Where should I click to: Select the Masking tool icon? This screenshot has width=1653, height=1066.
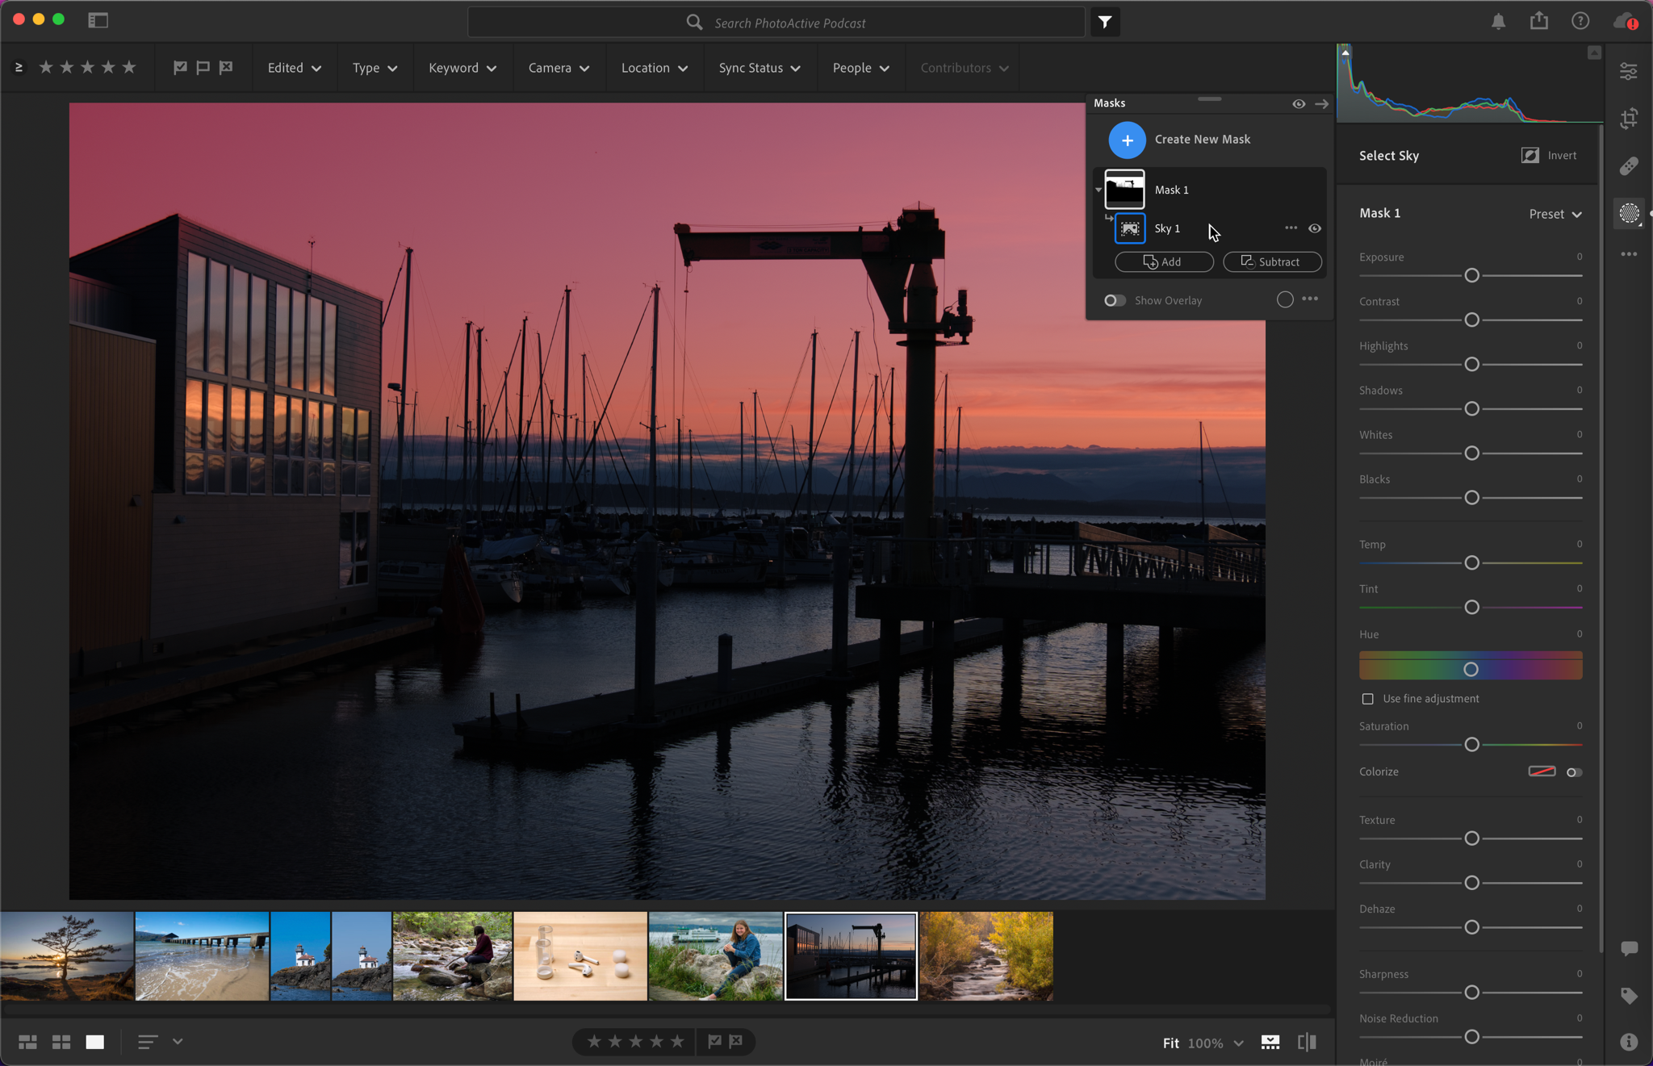click(x=1629, y=213)
